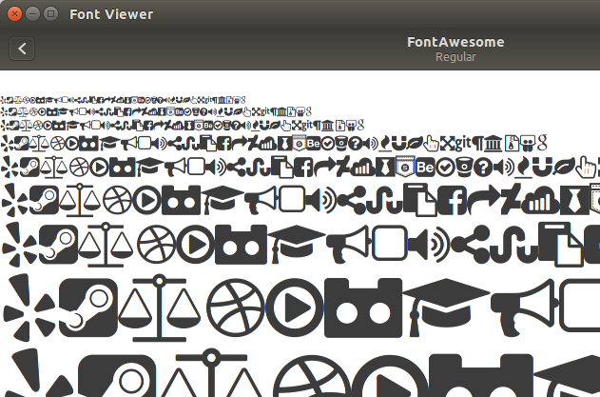
Task: Click the Font Viewer title text
Action: pos(111,14)
